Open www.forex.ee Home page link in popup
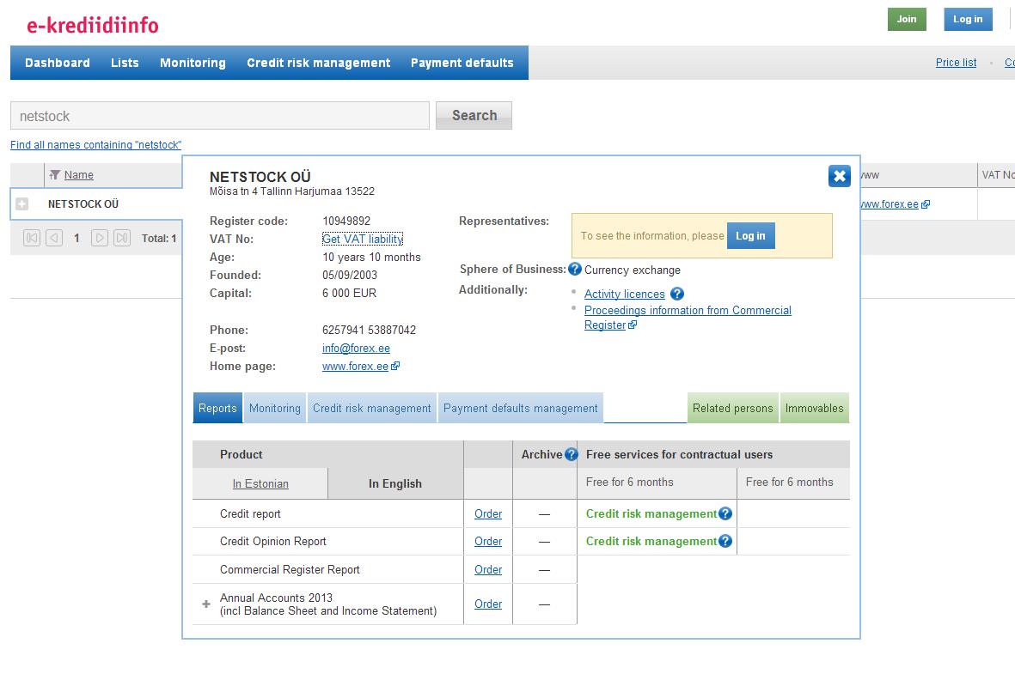This screenshot has height=692, width=1015. 356,366
